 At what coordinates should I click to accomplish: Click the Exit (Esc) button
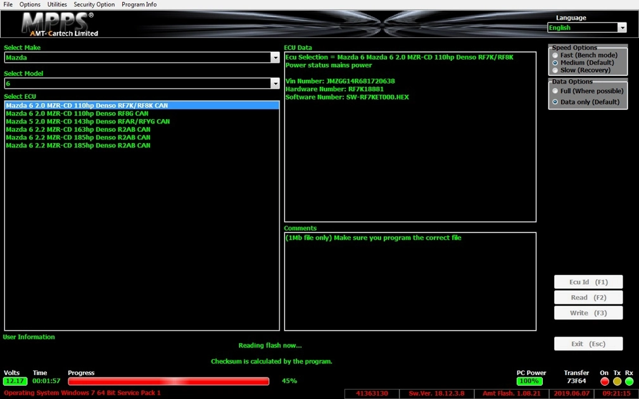588,343
